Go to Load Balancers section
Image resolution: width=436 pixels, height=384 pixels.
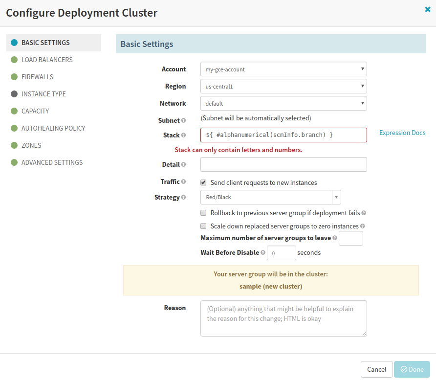[x=47, y=60]
